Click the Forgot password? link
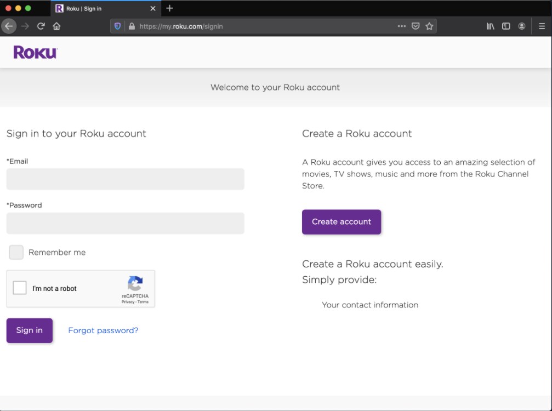 103,330
